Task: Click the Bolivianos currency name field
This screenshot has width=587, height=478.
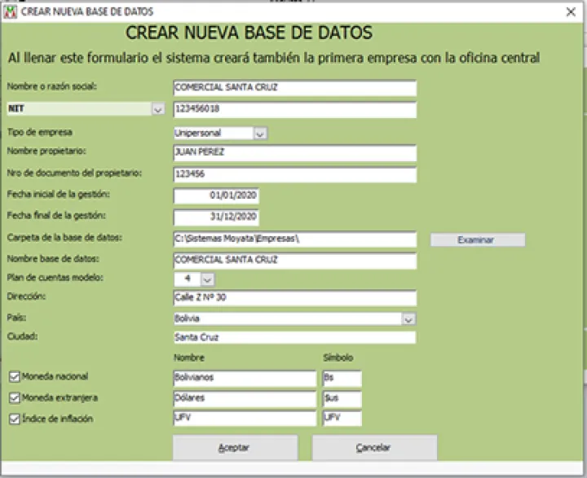Action: [245, 378]
